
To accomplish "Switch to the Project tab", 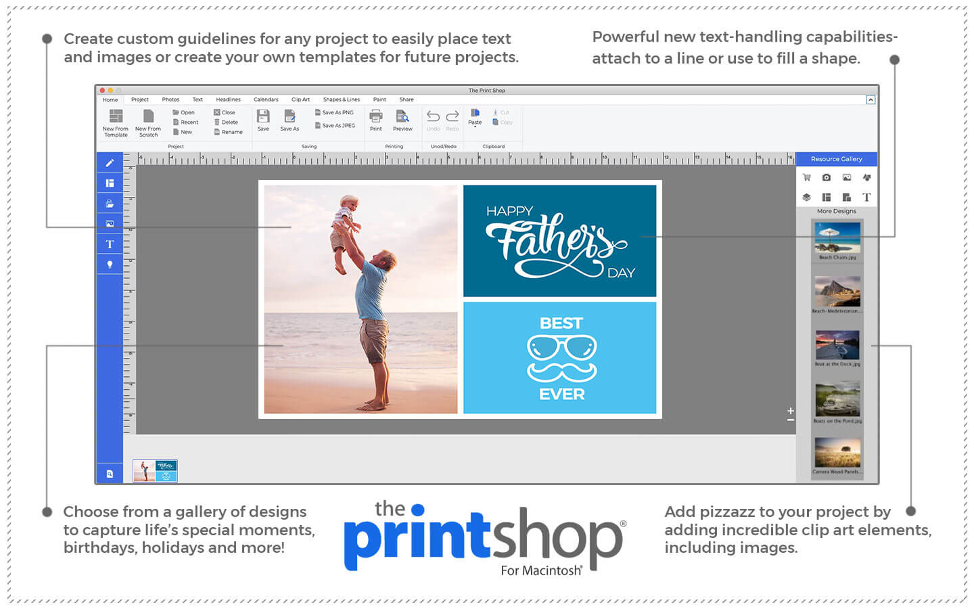I will [140, 99].
